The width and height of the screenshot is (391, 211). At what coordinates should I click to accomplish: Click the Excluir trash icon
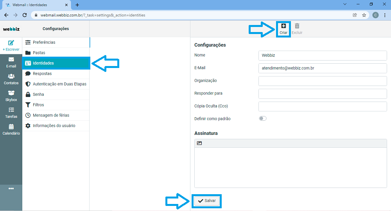[x=297, y=26]
